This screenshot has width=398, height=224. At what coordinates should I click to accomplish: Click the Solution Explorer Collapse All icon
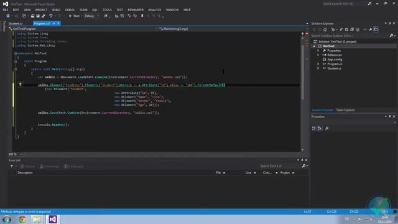(x=352, y=30)
